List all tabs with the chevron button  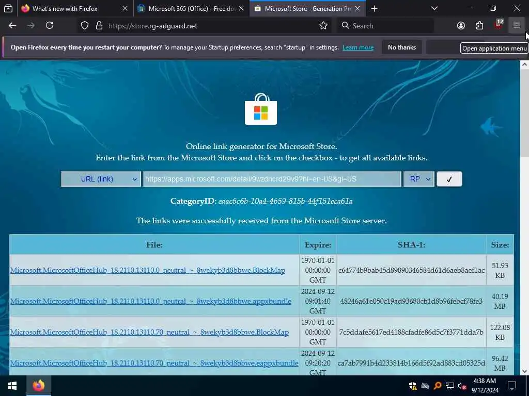(434, 8)
